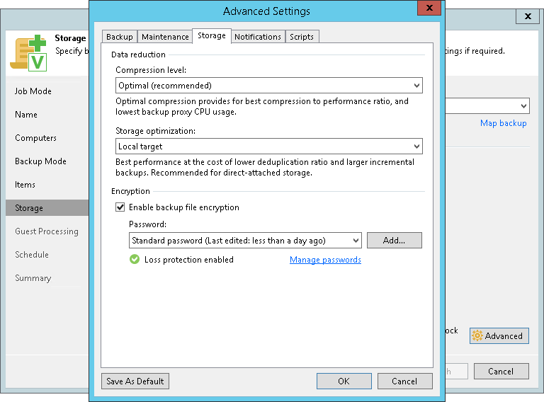
Task: Select Computers step in wizard sidebar
Action: pyautogui.click(x=35, y=138)
